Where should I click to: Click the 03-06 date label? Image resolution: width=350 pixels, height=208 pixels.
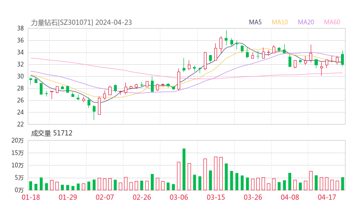[179, 197]
